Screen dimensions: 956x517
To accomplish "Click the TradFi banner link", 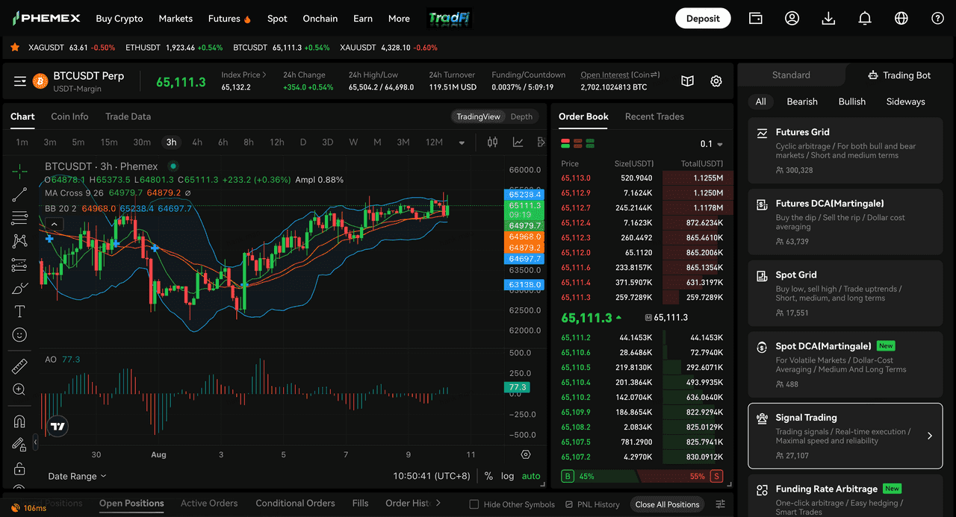I will 449,19.
